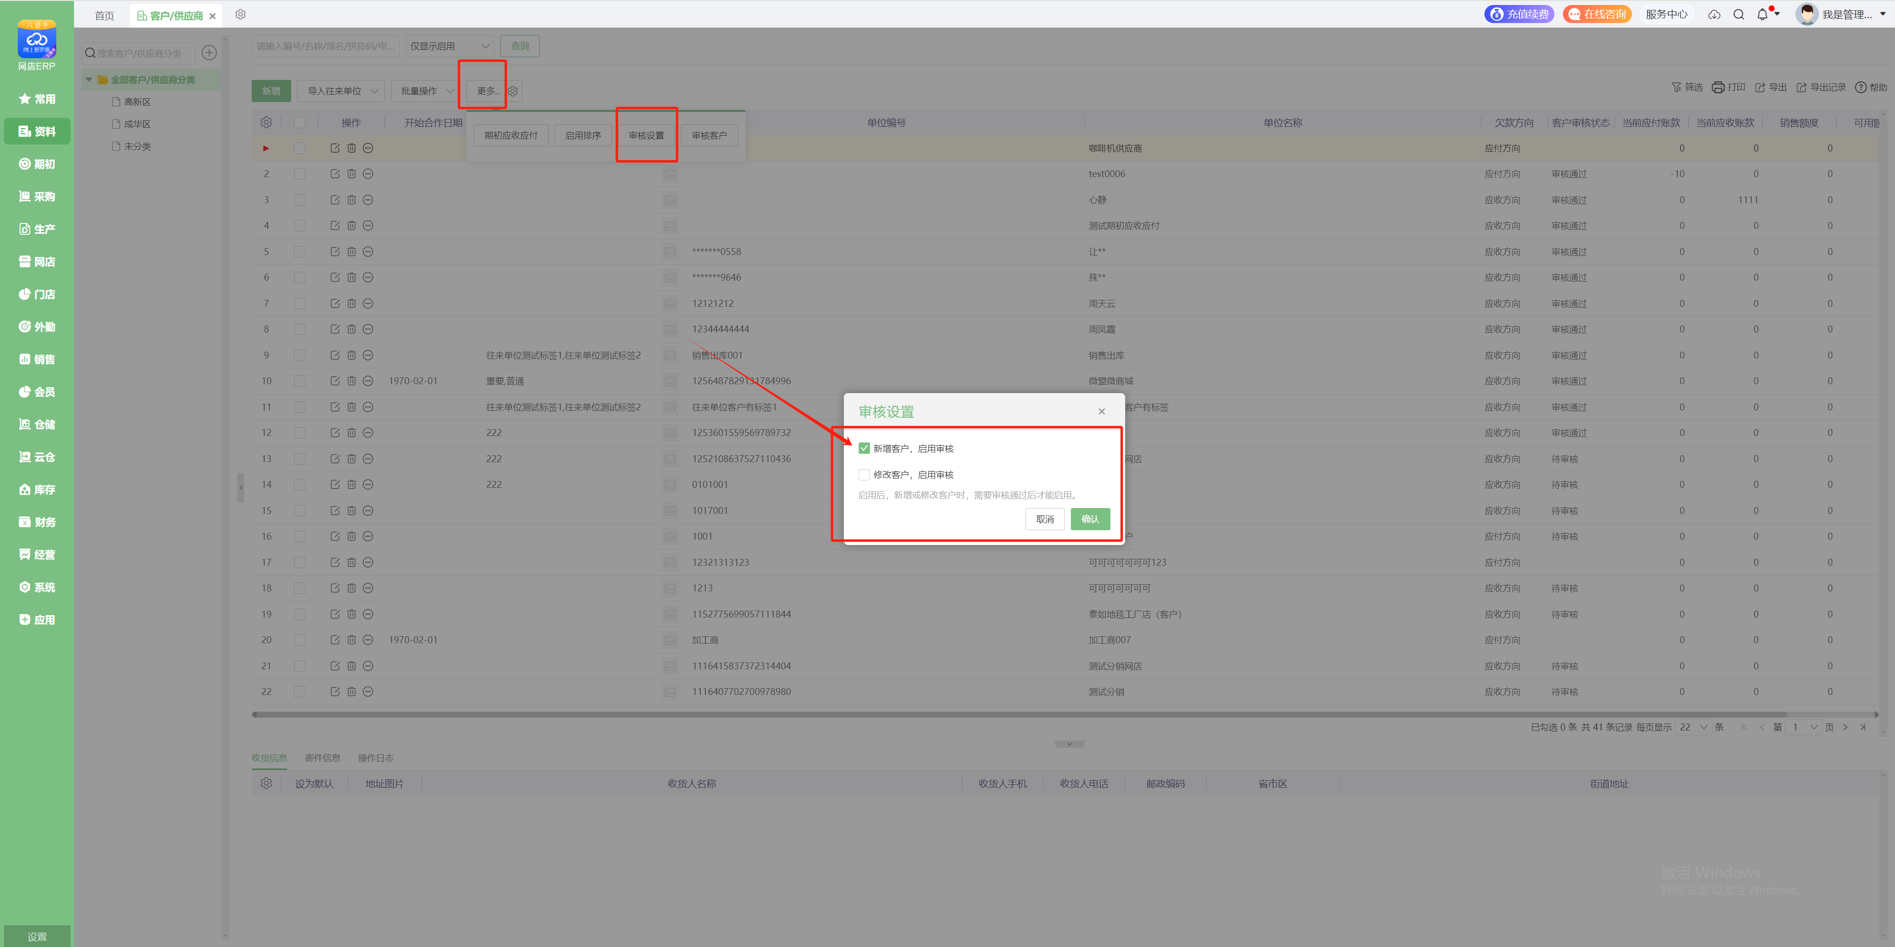Click the 在线咨询 button

coord(1597,14)
